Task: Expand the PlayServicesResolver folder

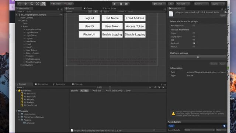Action: click(x=19, y=117)
